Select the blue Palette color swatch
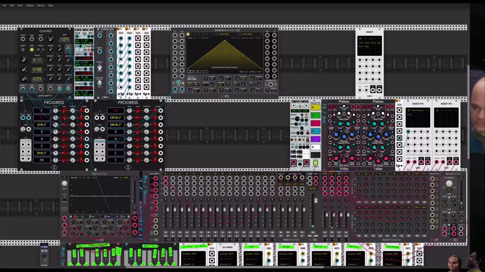Image resolution: width=485 pixels, height=272 pixels. pyautogui.click(x=315, y=131)
